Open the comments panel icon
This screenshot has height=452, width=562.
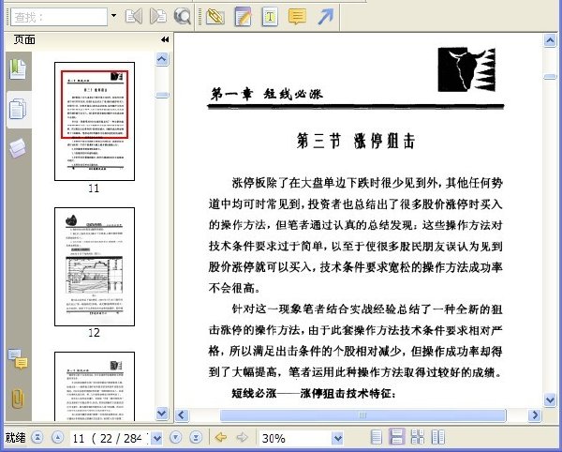[x=18, y=359]
